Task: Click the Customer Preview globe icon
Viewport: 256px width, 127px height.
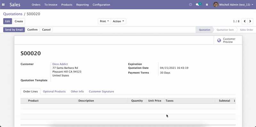Action: (x=219, y=40)
